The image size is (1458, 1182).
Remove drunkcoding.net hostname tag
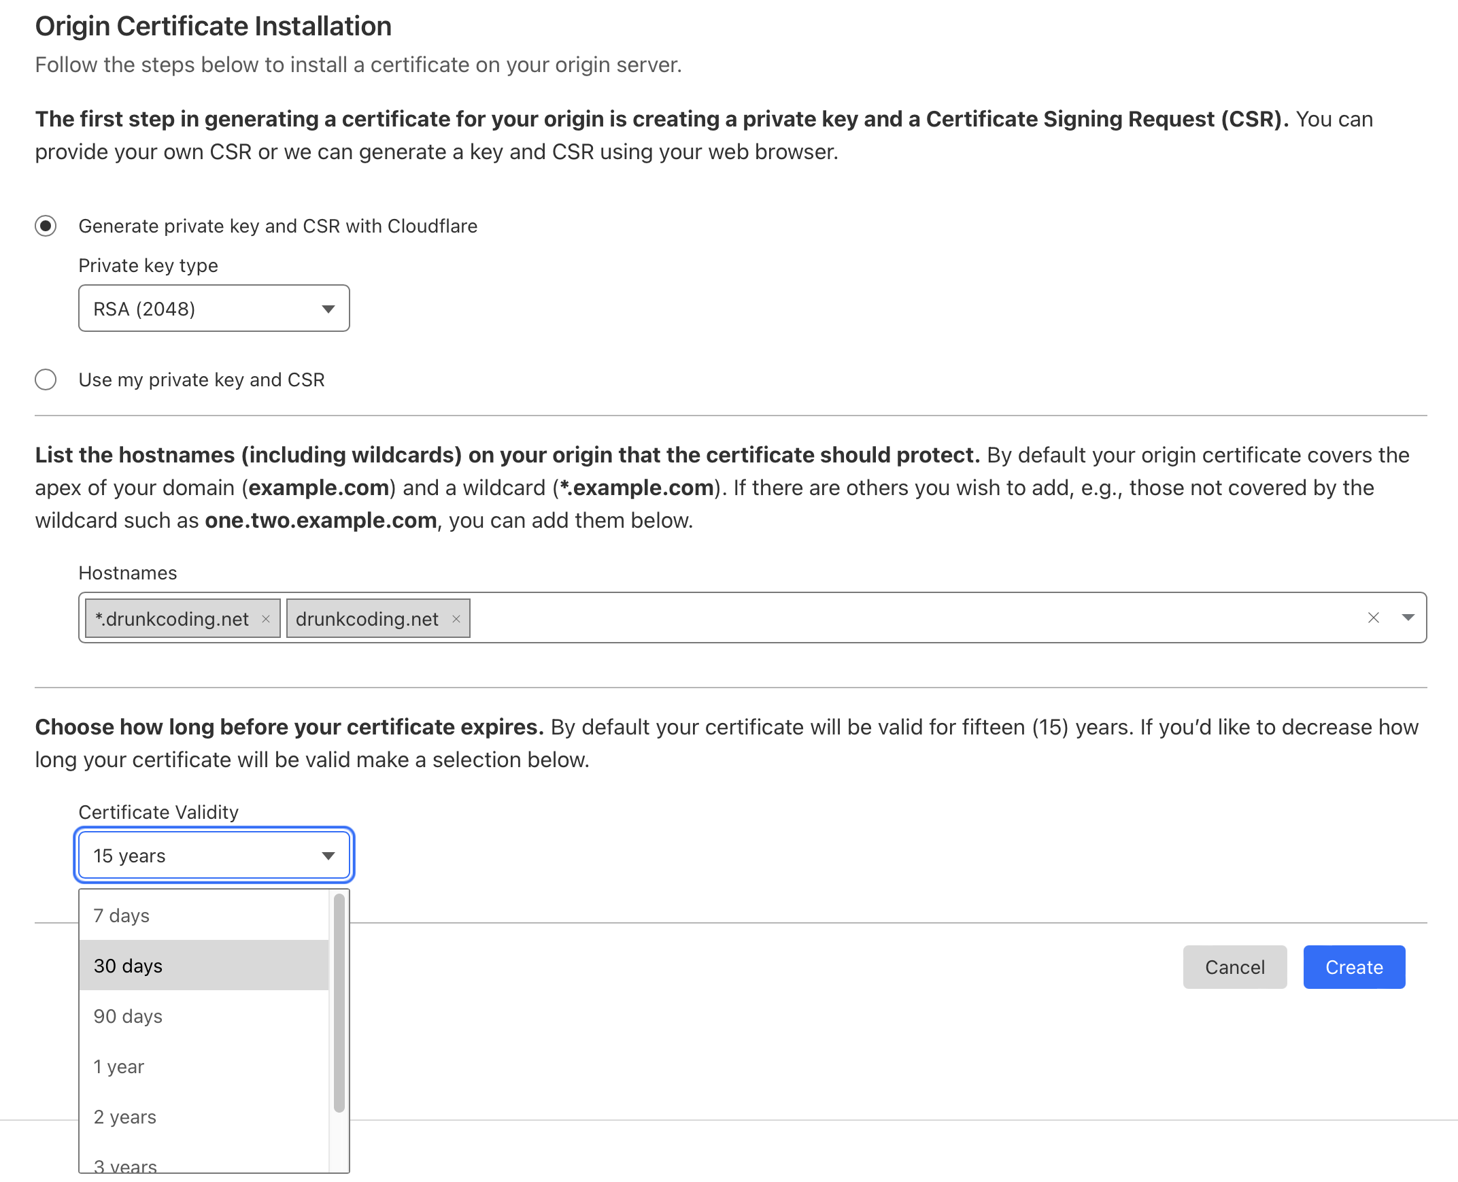pyautogui.click(x=456, y=618)
